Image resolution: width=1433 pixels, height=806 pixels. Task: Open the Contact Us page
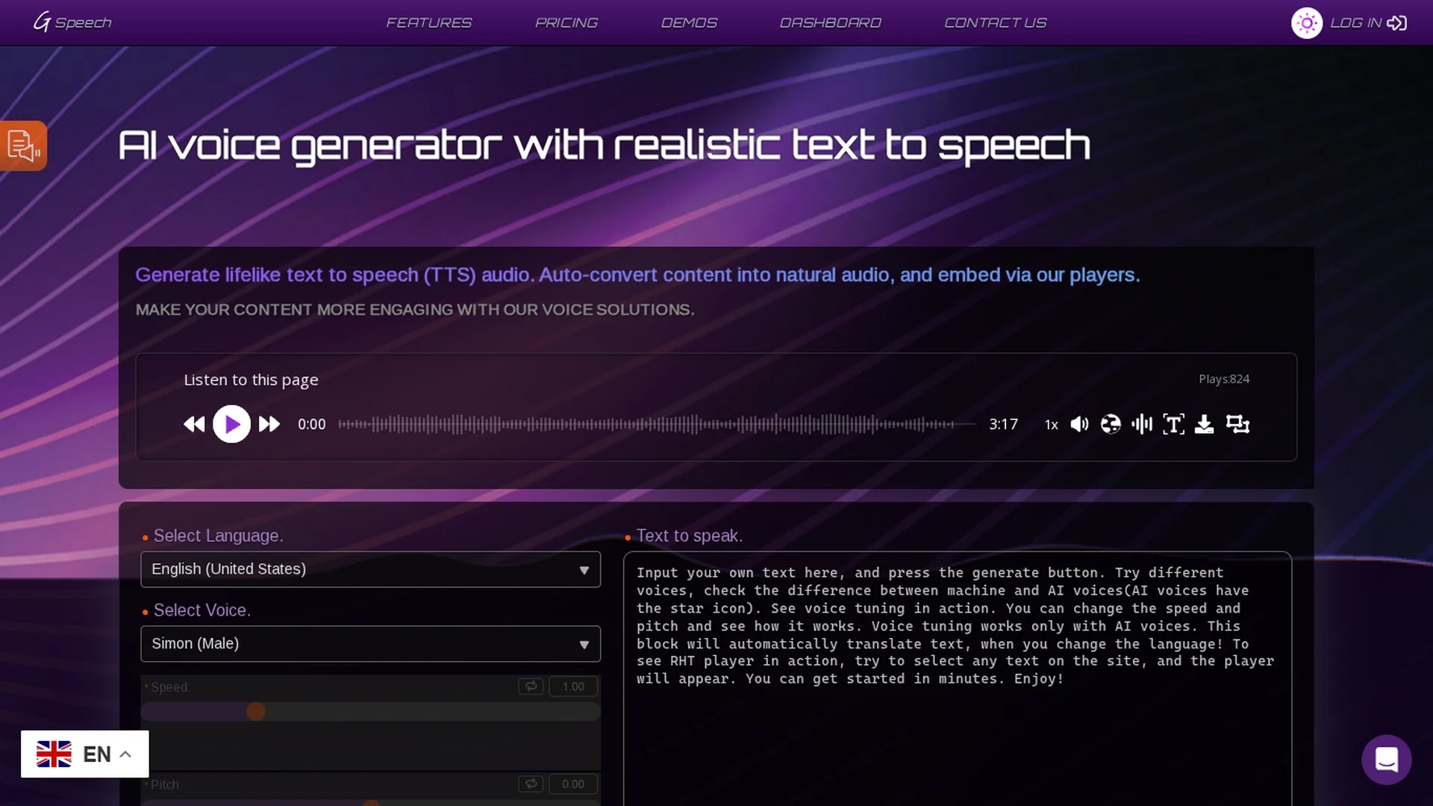tap(995, 22)
